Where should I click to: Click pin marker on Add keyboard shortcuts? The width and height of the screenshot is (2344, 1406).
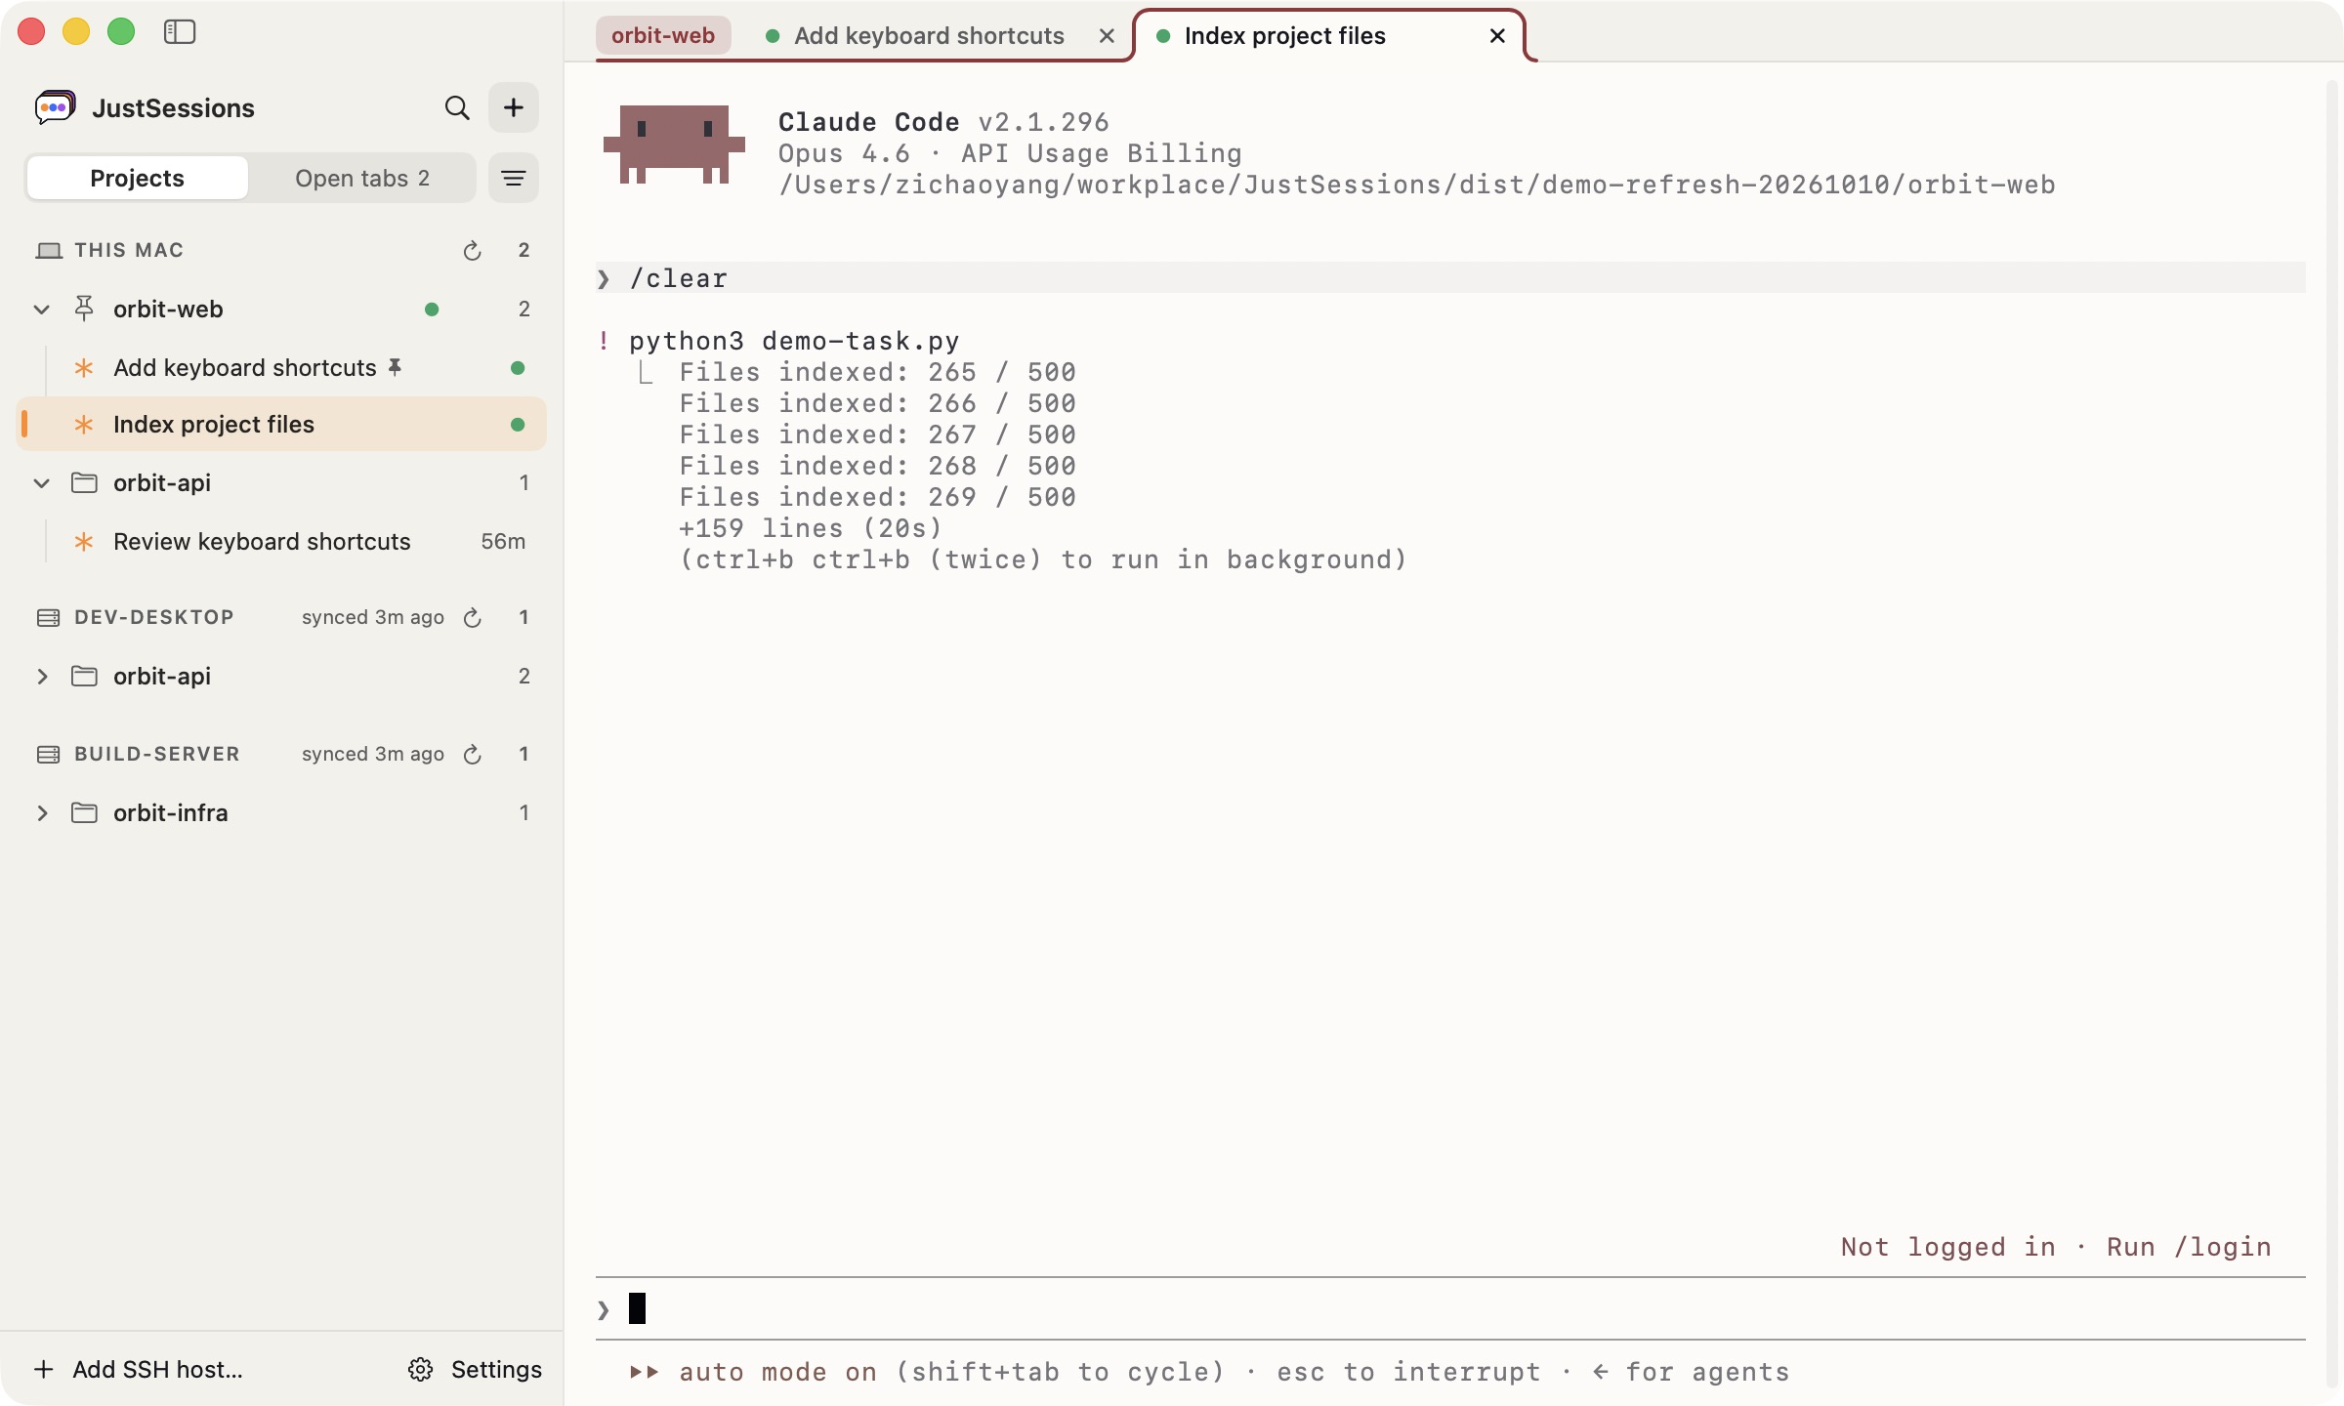point(395,367)
